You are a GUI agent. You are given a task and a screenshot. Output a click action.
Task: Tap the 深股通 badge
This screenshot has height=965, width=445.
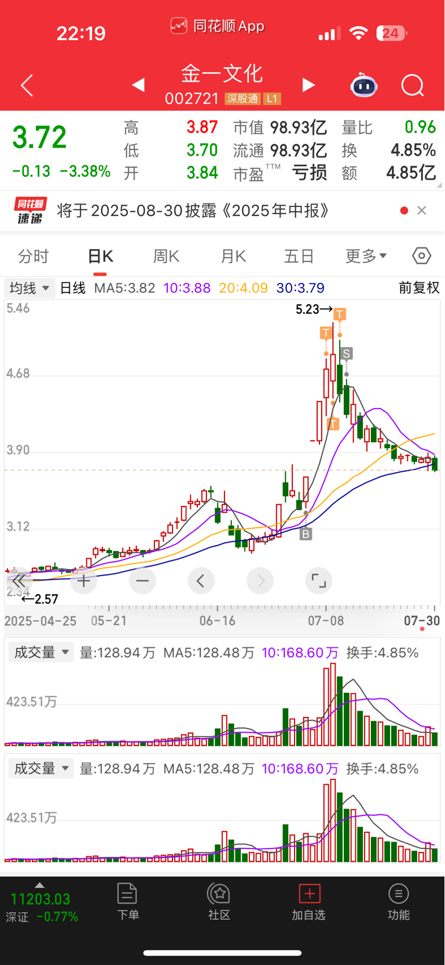point(242,99)
